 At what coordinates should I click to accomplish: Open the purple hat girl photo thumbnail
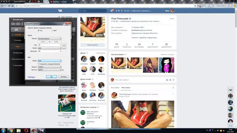coord(151,65)
